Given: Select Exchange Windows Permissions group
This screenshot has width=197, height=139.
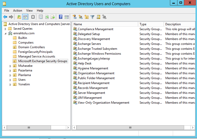Looking at the screenshot, I should (x=99, y=54).
